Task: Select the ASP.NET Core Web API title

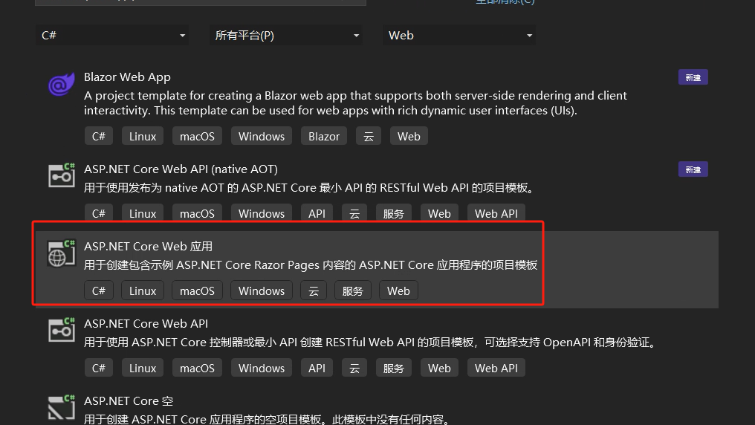Action: [146, 323]
